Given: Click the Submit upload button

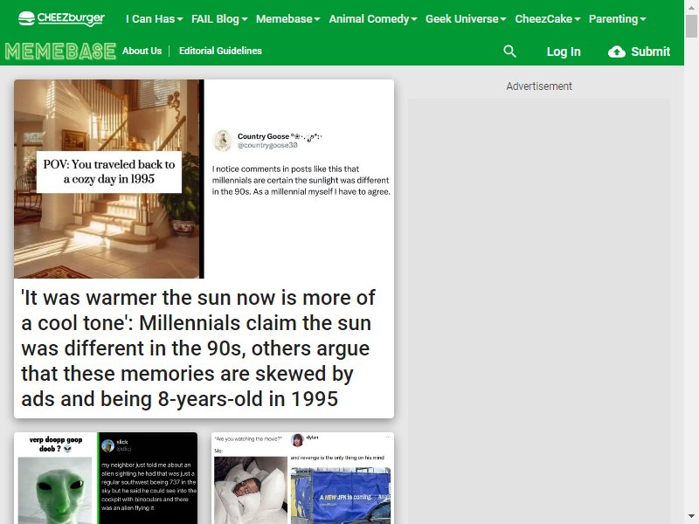Looking at the screenshot, I should [x=639, y=52].
